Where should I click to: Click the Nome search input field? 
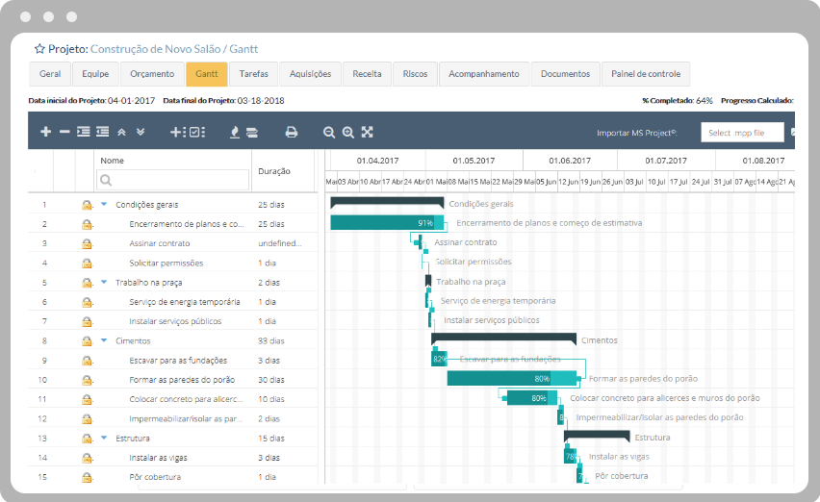[173, 180]
